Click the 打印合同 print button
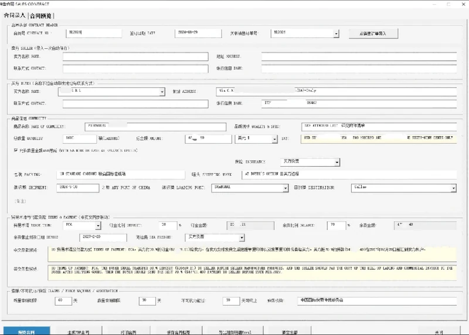Viewport: 469px width, 335px height. click(128, 331)
